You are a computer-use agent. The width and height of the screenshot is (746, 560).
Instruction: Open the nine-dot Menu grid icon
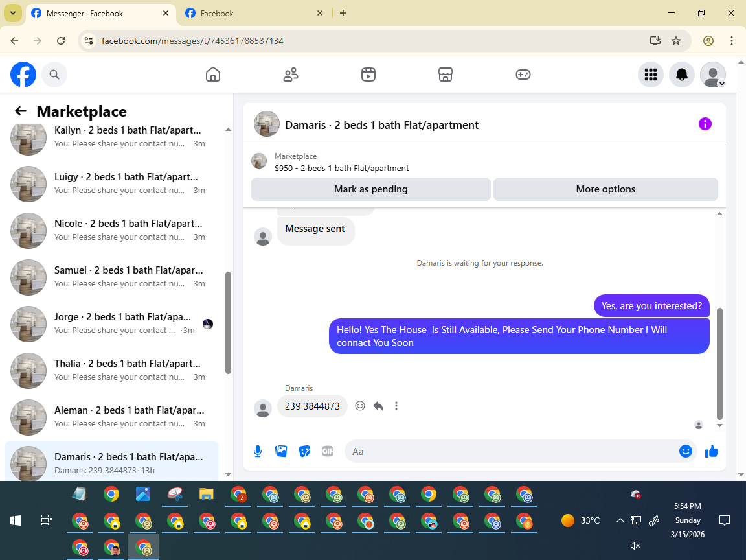(650, 75)
